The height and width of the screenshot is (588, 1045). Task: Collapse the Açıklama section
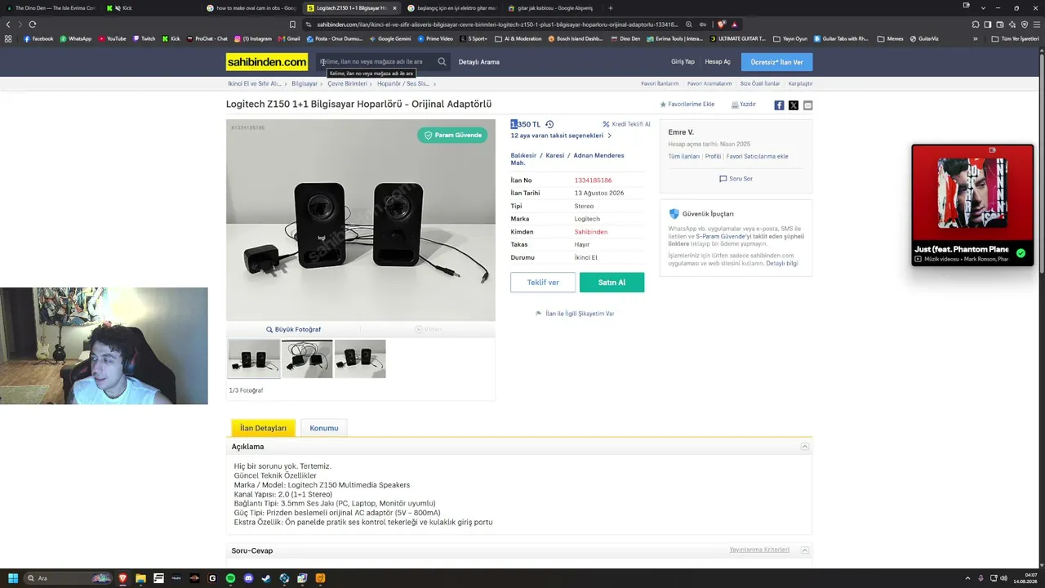click(804, 447)
